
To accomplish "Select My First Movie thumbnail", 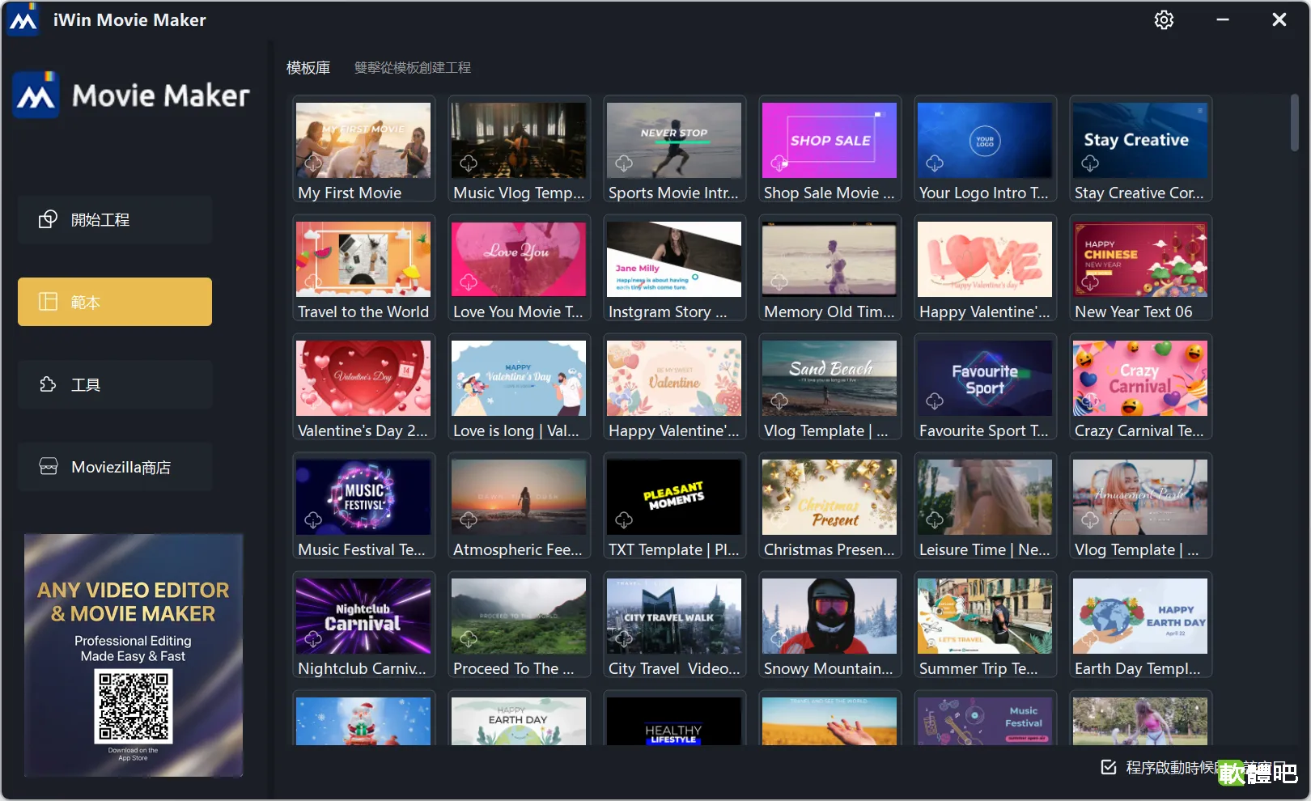I will pyautogui.click(x=363, y=140).
